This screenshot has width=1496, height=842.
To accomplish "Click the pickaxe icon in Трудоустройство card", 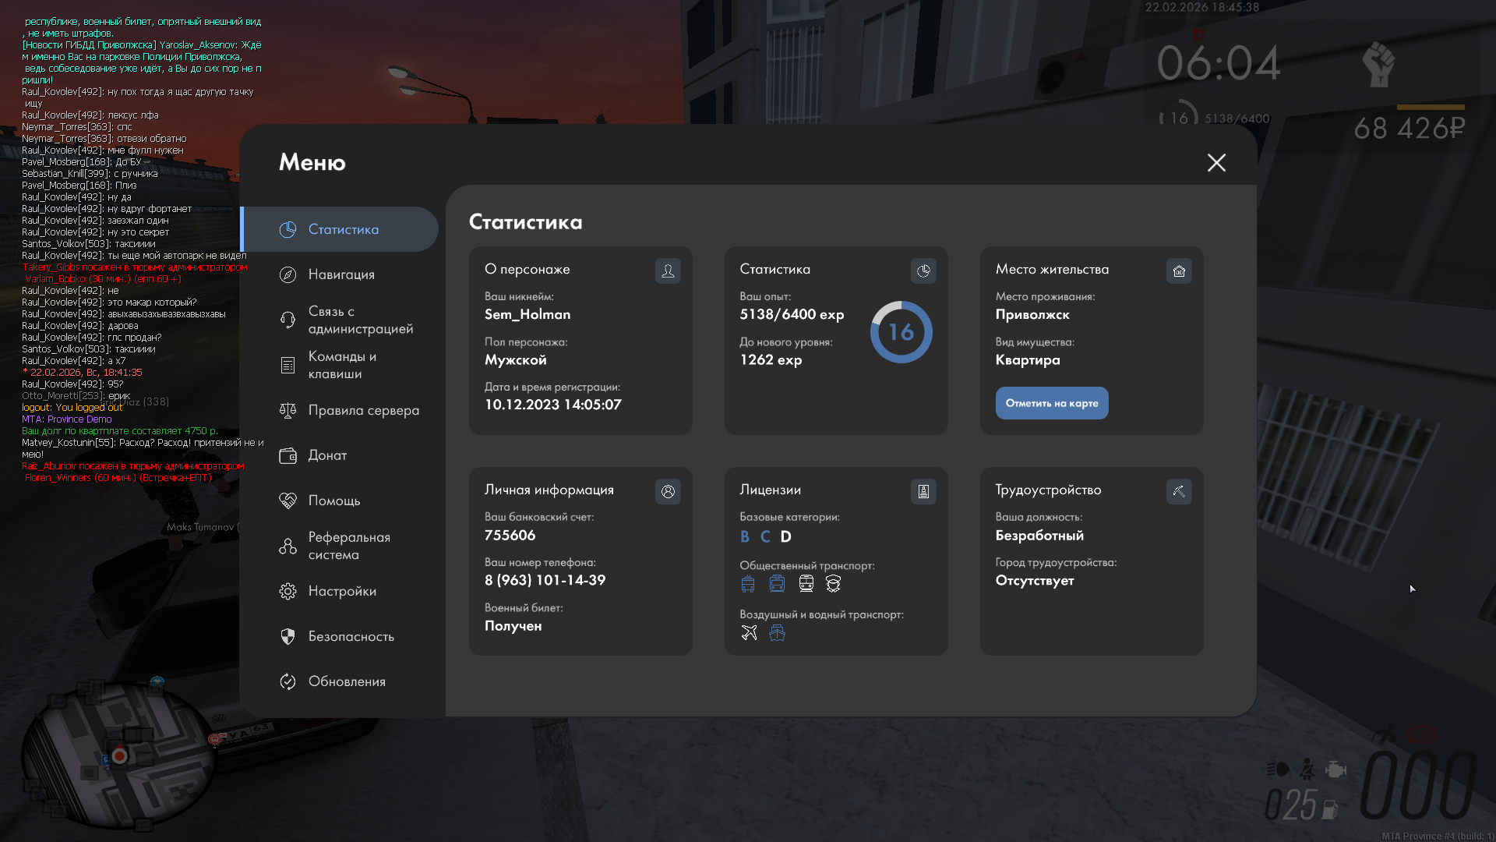I will (1179, 491).
